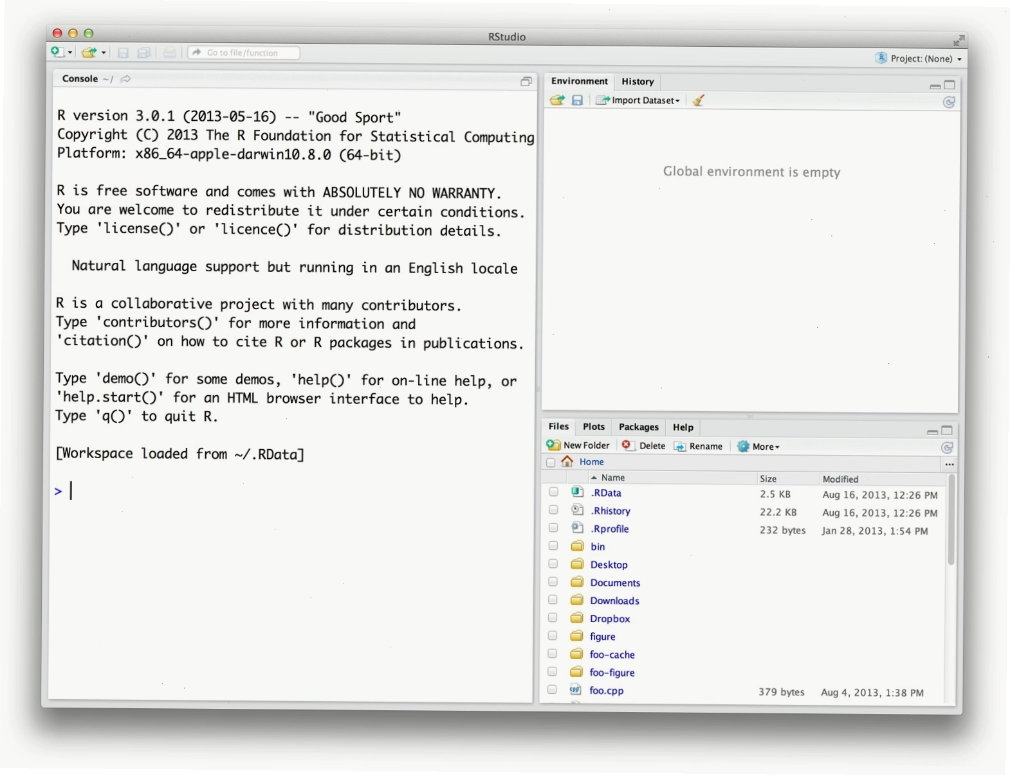Click the project icon beside Project: (None)
1010x775 pixels.
[x=881, y=58]
